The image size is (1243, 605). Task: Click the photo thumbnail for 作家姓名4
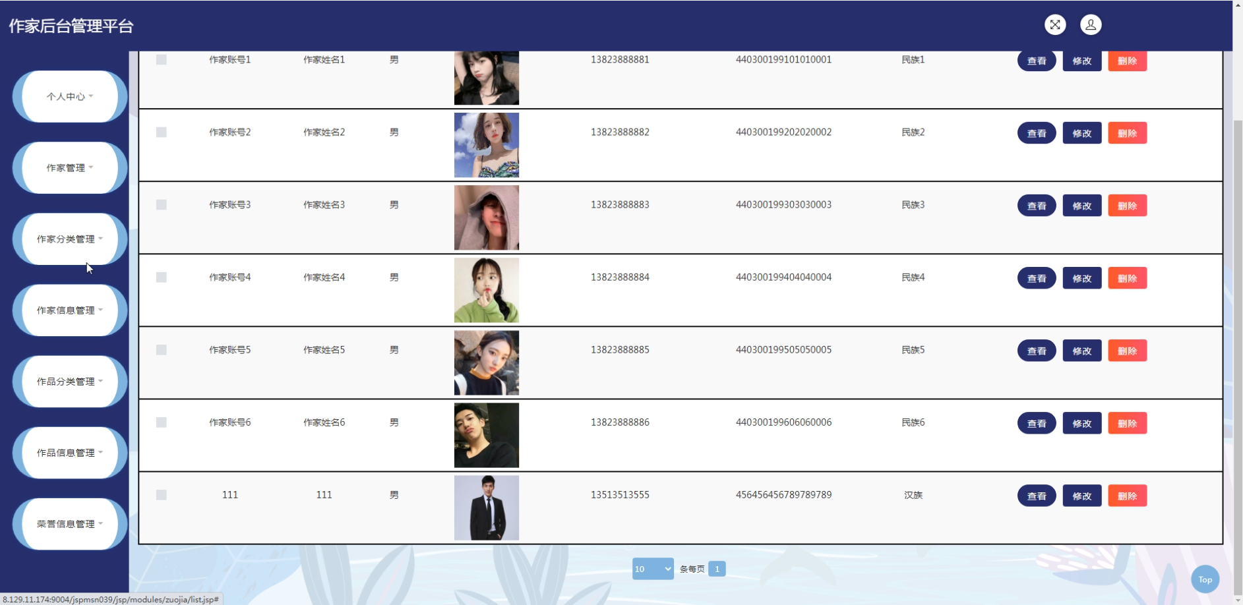tap(487, 290)
